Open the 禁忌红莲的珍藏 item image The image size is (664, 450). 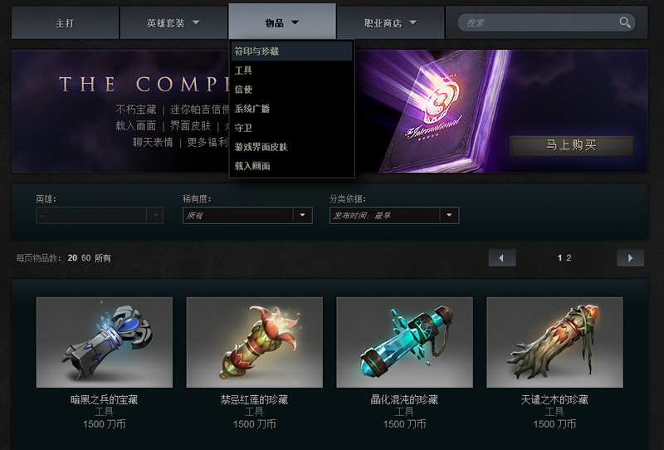coord(255,342)
